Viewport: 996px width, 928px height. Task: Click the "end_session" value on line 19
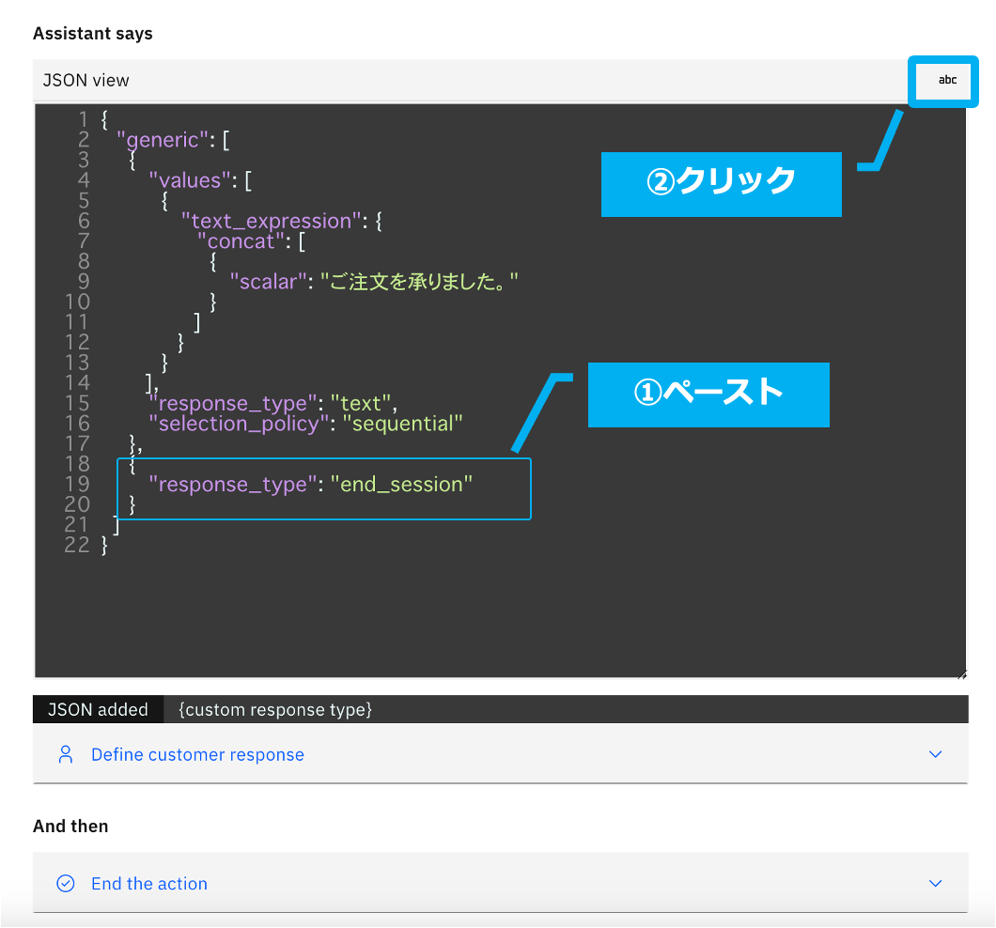pos(401,485)
